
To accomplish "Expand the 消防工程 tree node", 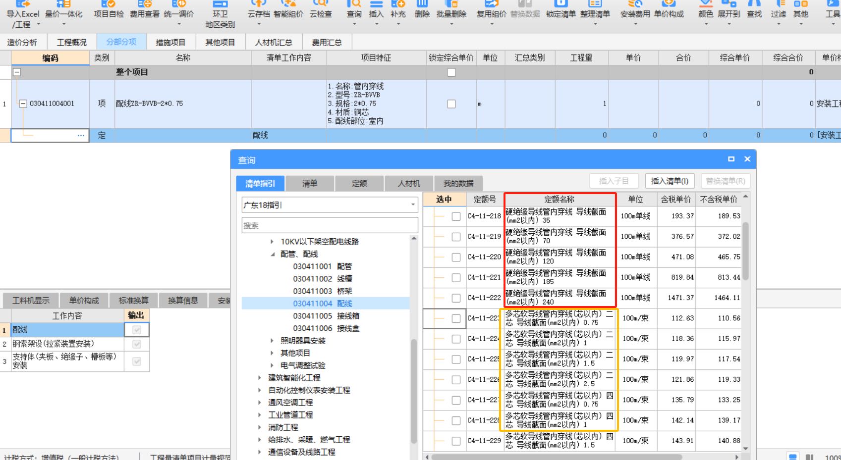I will point(259,427).
